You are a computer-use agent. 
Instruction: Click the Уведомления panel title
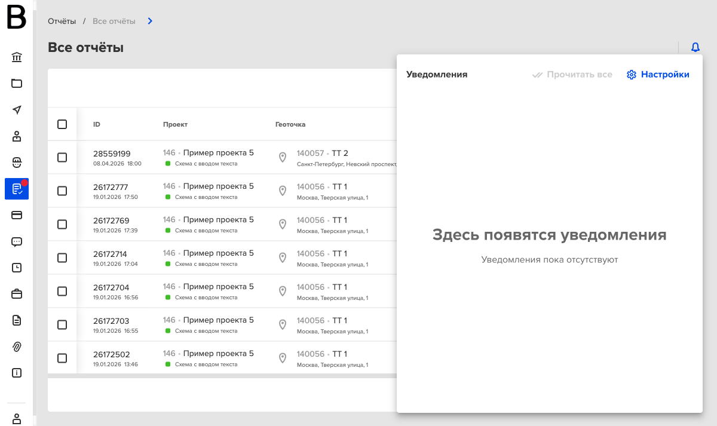[437, 75]
